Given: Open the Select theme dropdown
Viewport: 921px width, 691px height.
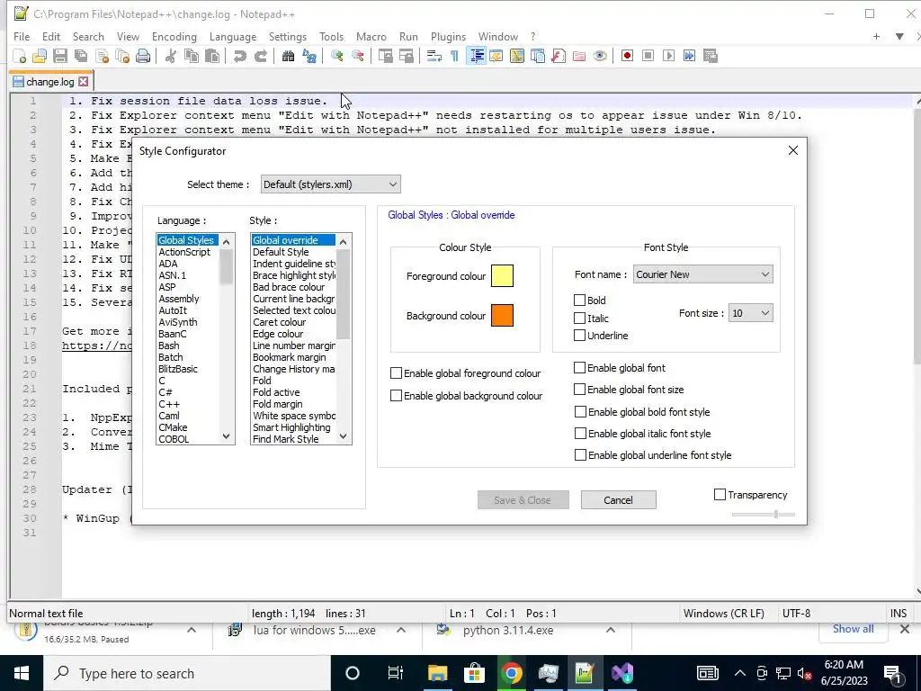Looking at the screenshot, I should pyautogui.click(x=331, y=184).
